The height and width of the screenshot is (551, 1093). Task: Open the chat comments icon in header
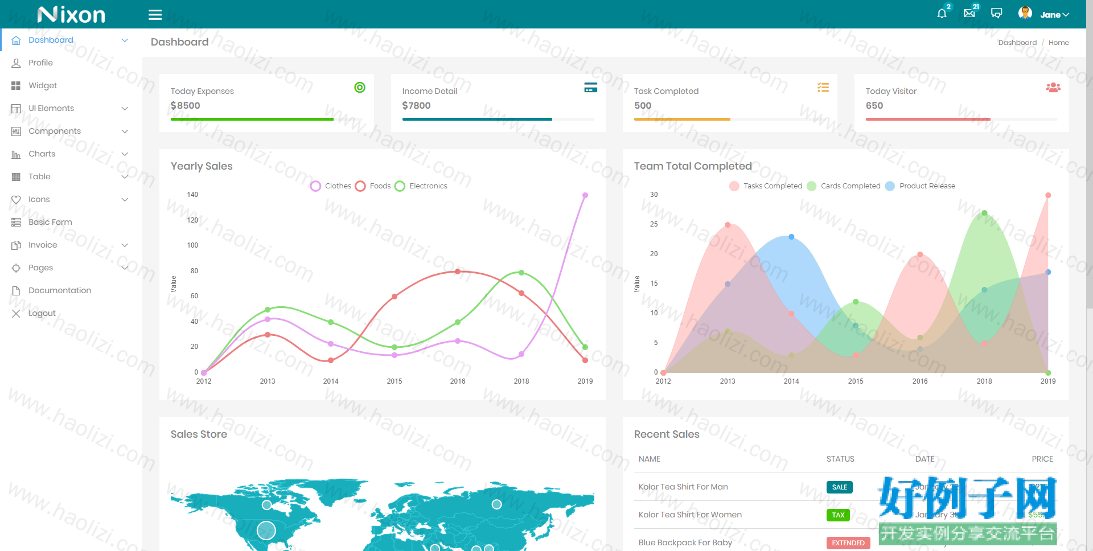tap(996, 13)
